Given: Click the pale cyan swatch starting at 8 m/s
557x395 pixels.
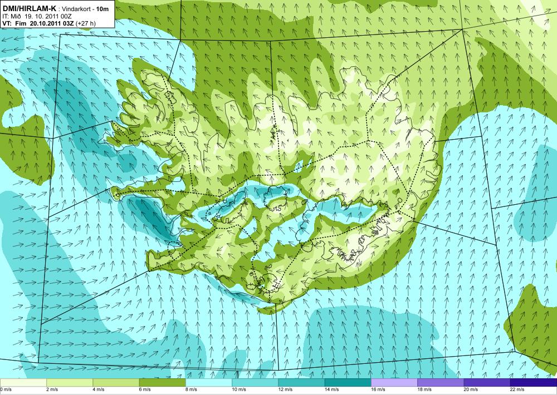Looking at the screenshot, I should pos(209,383).
